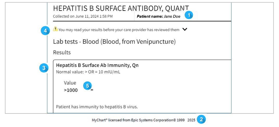Click the MyChart Epic Systems copyright footer
The height and width of the screenshot is (127, 279).
(x=143, y=120)
